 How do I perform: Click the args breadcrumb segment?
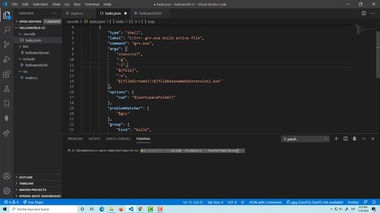(x=148, y=21)
